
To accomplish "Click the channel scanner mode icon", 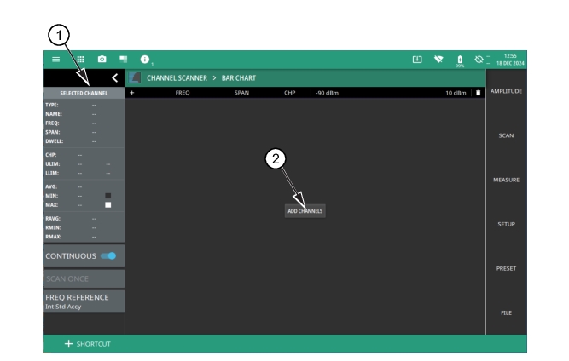I will click(x=135, y=78).
